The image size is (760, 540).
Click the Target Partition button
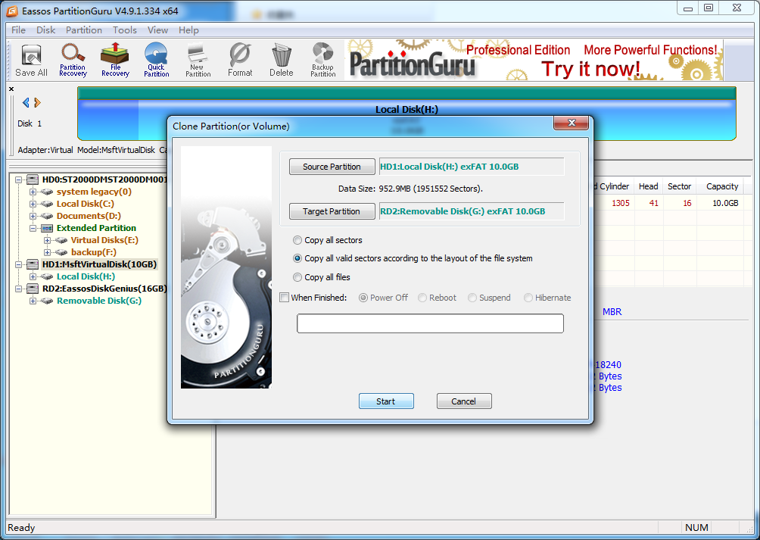coord(332,211)
